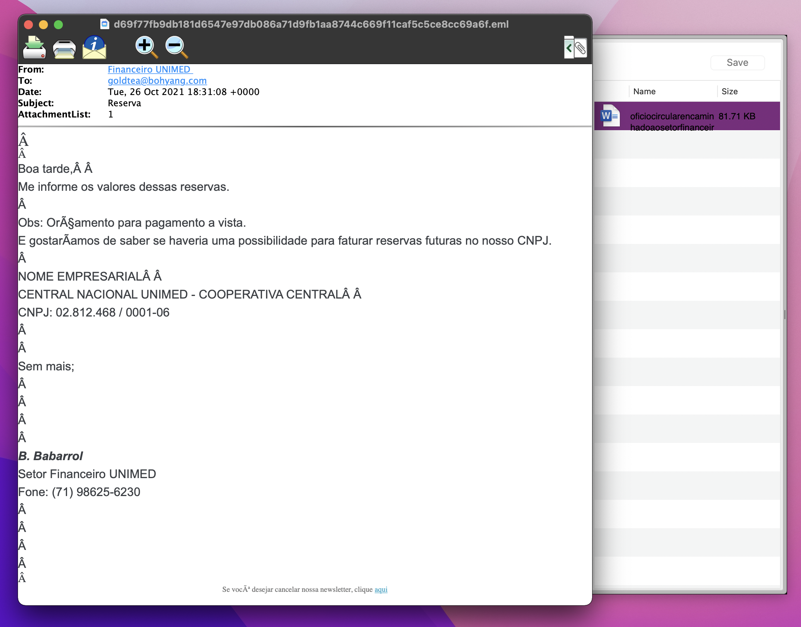The width and height of the screenshot is (801, 627).
Task: Click the CENTRAL NACIONAL UNIMED company line
Action: click(x=189, y=294)
